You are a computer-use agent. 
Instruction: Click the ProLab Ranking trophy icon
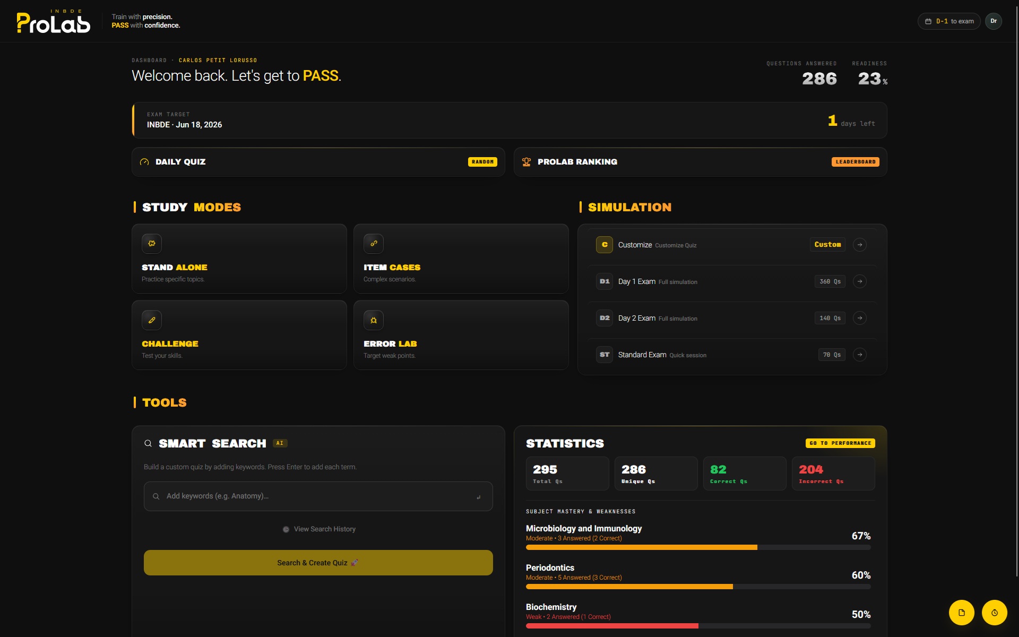point(526,162)
